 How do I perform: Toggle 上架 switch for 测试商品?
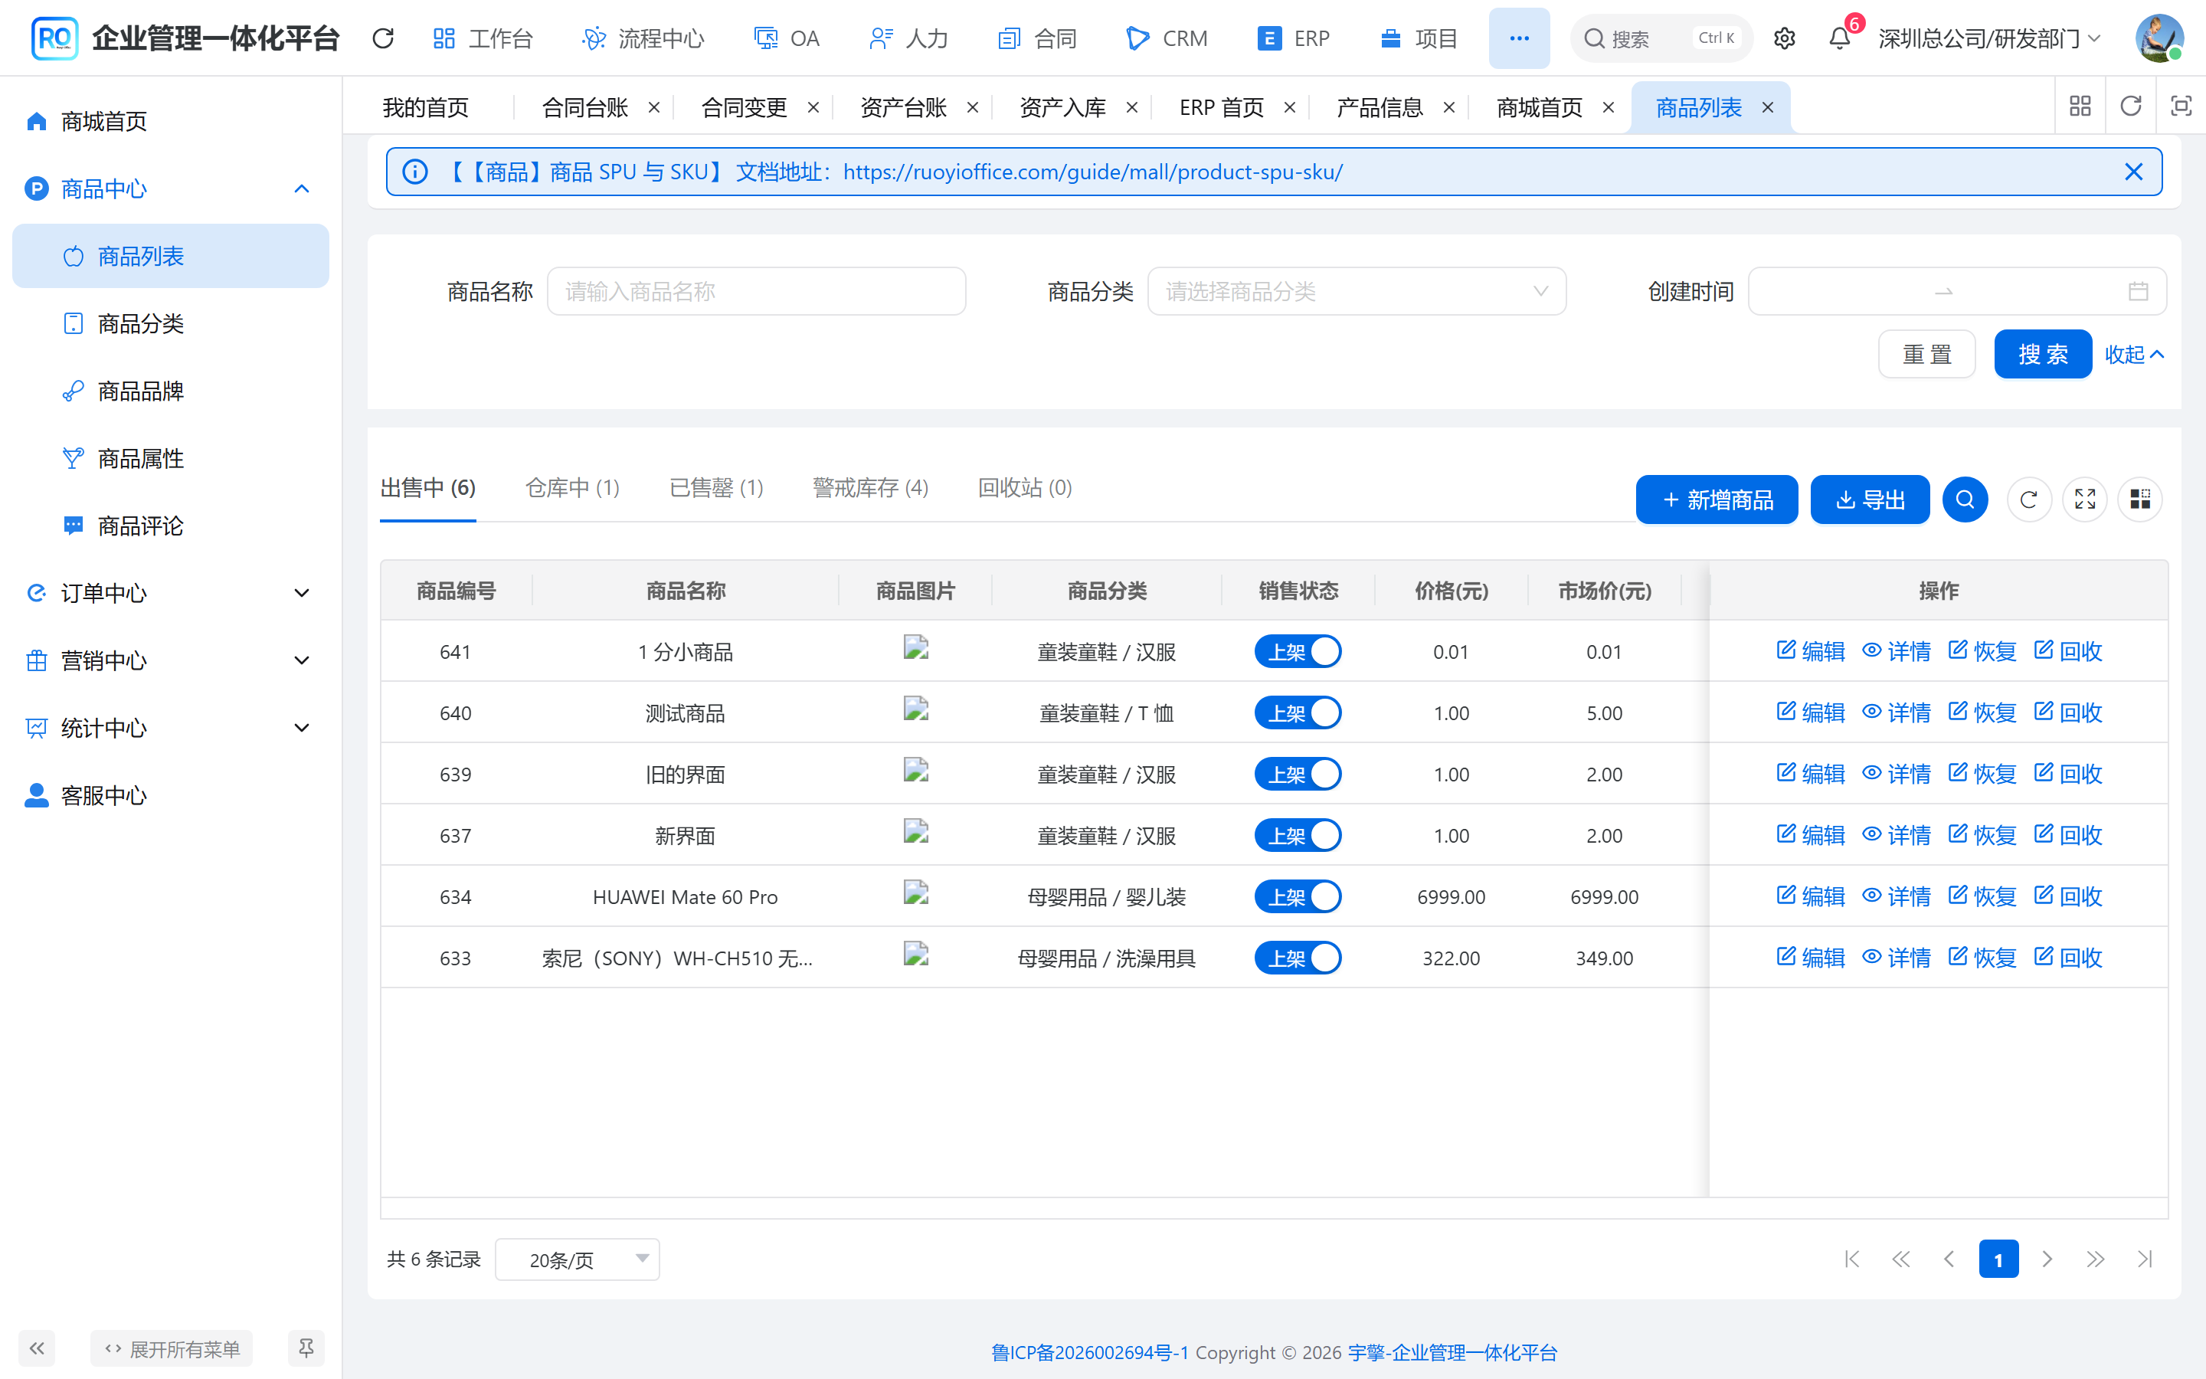1298,713
